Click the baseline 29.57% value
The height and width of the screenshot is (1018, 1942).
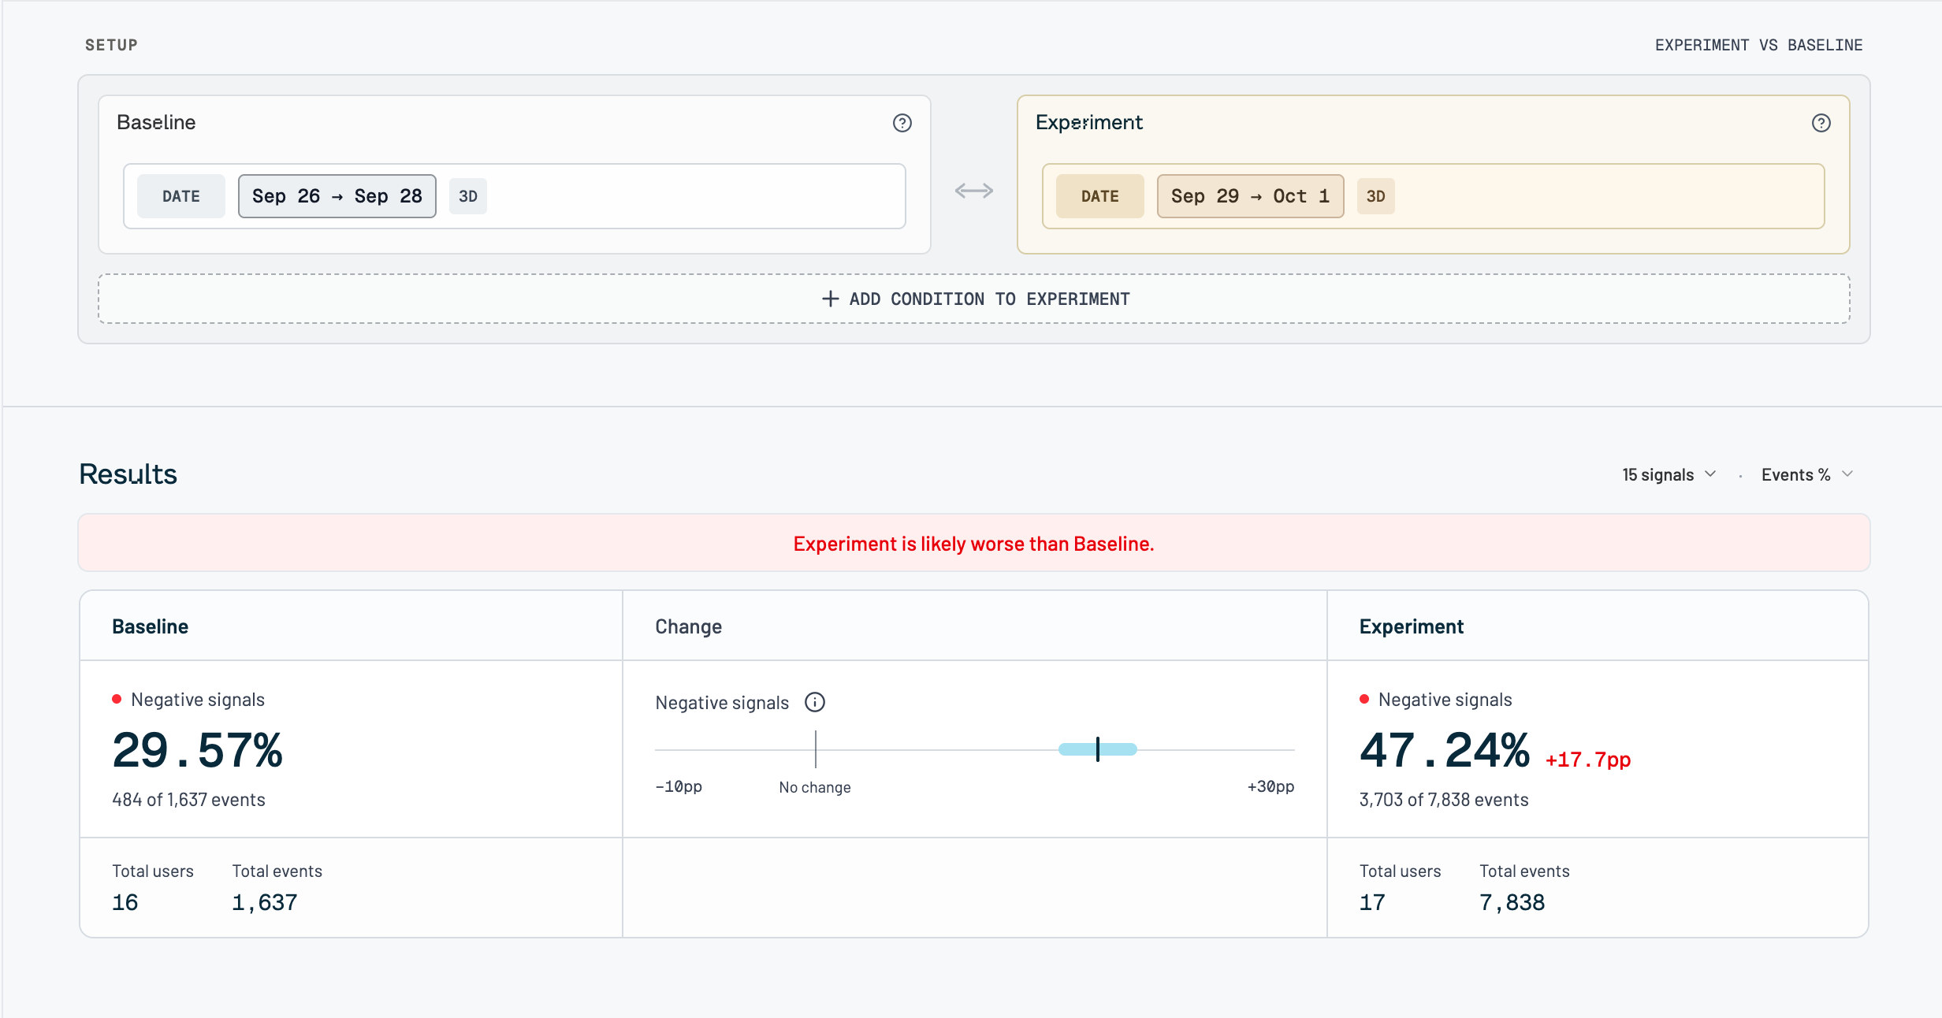point(197,749)
